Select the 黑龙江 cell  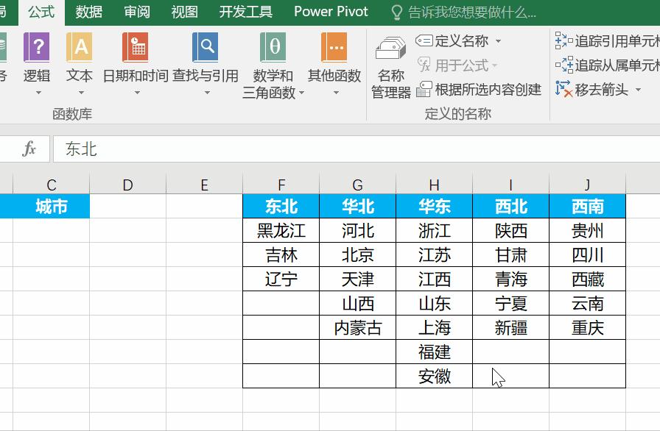[281, 230]
